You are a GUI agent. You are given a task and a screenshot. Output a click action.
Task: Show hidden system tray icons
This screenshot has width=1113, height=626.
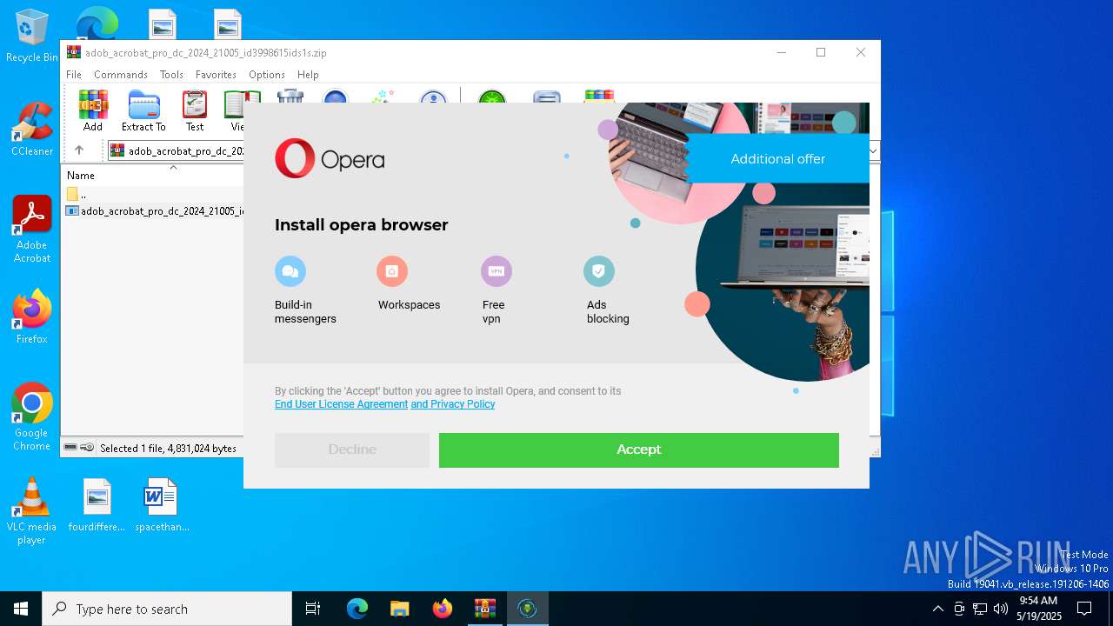point(937,609)
